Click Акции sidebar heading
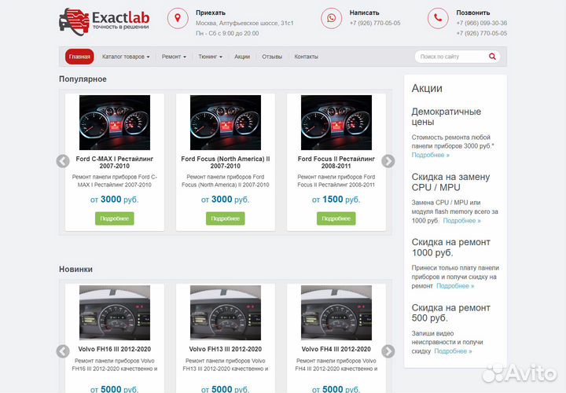The image size is (566, 393). point(427,88)
